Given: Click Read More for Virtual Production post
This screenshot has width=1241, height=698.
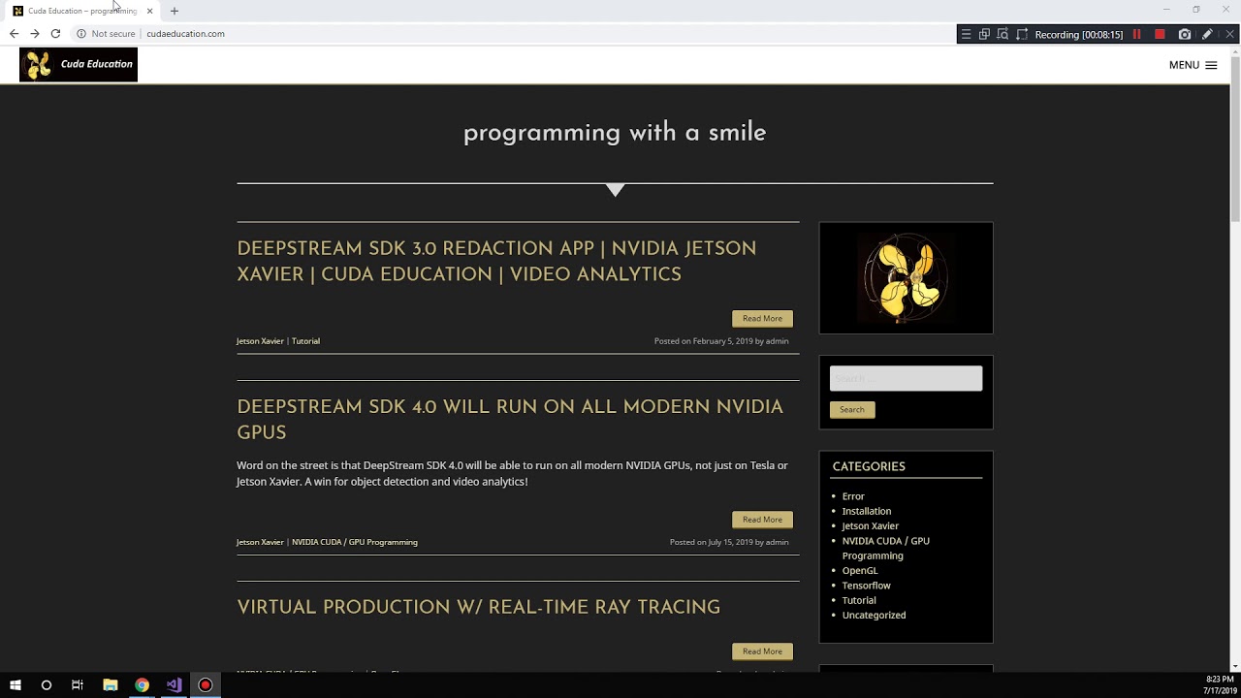Looking at the screenshot, I should point(762,651).
